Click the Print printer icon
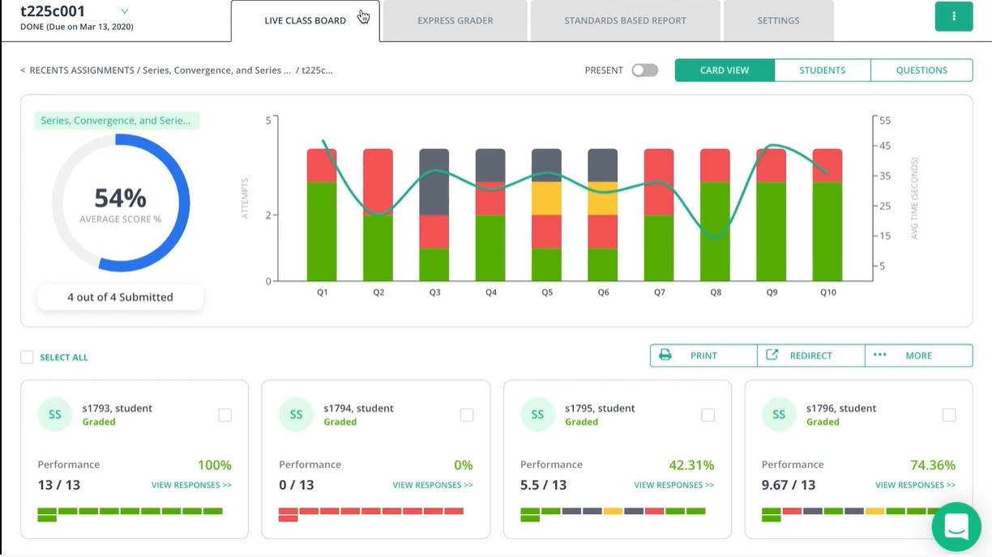992x557 pixels. 666,355
